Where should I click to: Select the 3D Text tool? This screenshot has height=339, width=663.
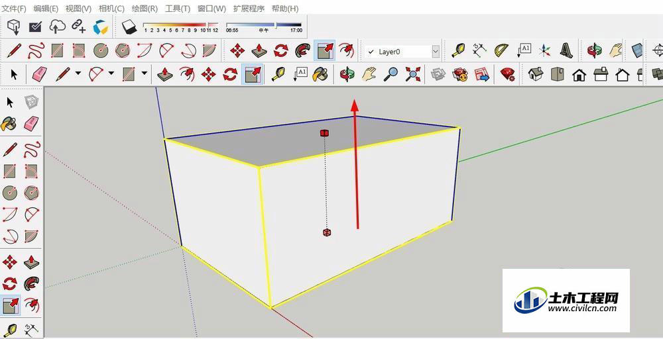pyautogui.click(x=566, y=51)
